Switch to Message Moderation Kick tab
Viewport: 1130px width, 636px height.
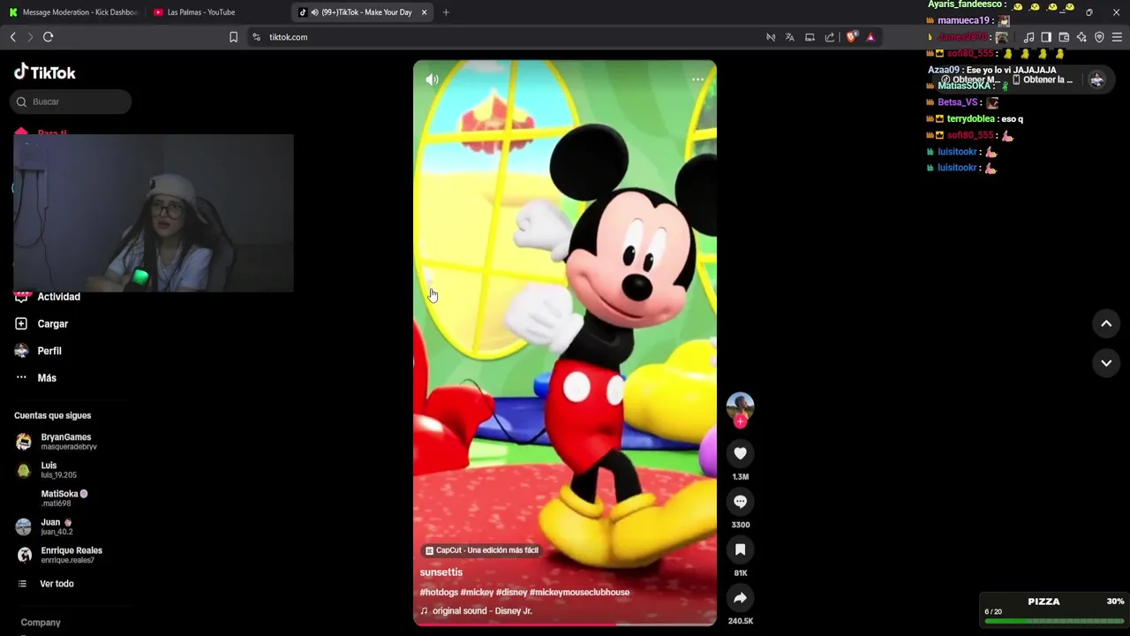click(x=72, y=12)
